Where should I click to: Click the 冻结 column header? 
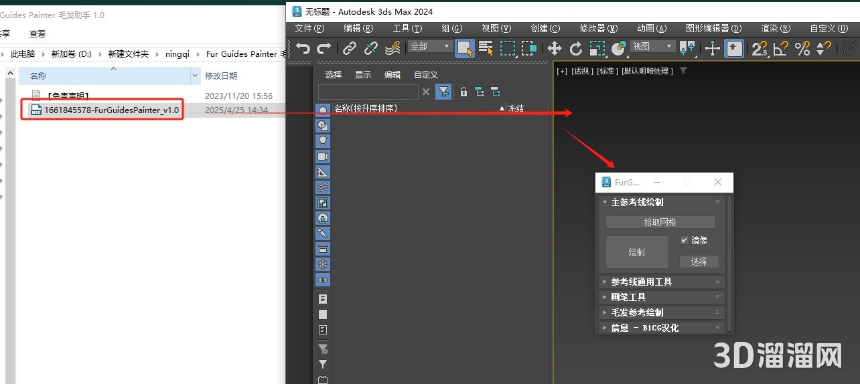516,108
